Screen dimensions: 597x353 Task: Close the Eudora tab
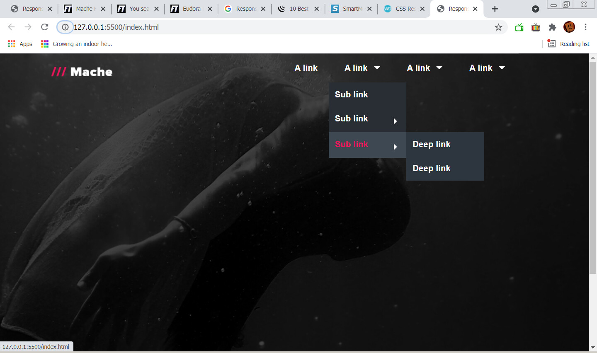point(210,9)
